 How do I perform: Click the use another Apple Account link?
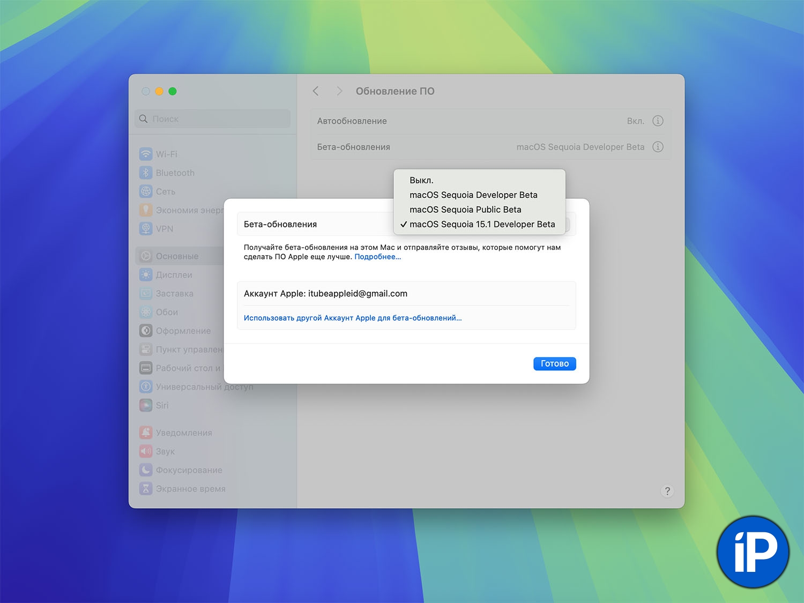[352, 318]
